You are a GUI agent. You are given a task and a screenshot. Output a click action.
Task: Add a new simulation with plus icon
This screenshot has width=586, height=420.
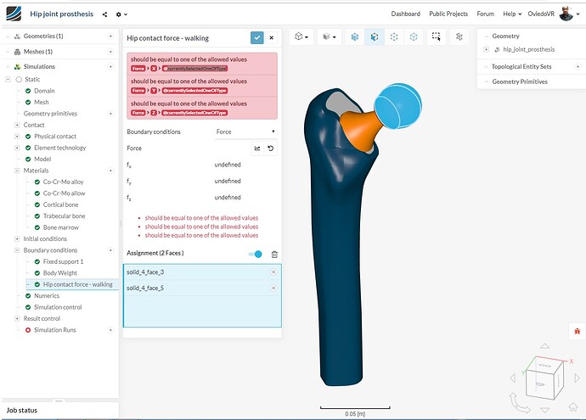[x=110, y=66]
